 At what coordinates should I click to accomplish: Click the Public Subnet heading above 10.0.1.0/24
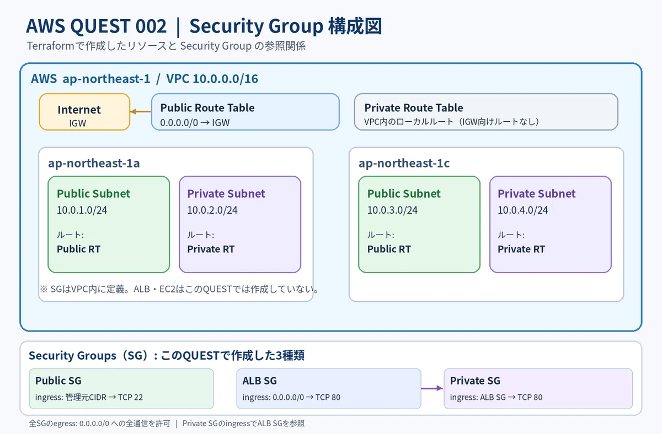(93, 194)
